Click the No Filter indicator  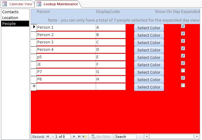(x=101, y=137)
